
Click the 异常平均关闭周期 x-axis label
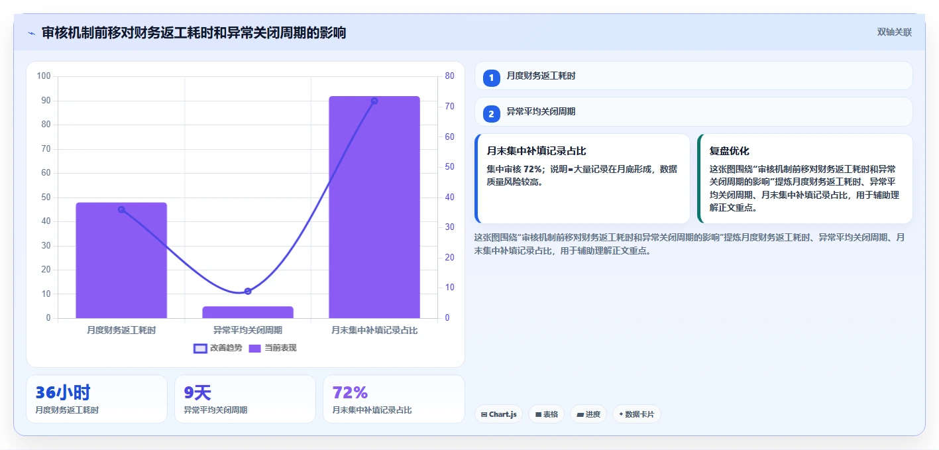click(x=248, y=329)
